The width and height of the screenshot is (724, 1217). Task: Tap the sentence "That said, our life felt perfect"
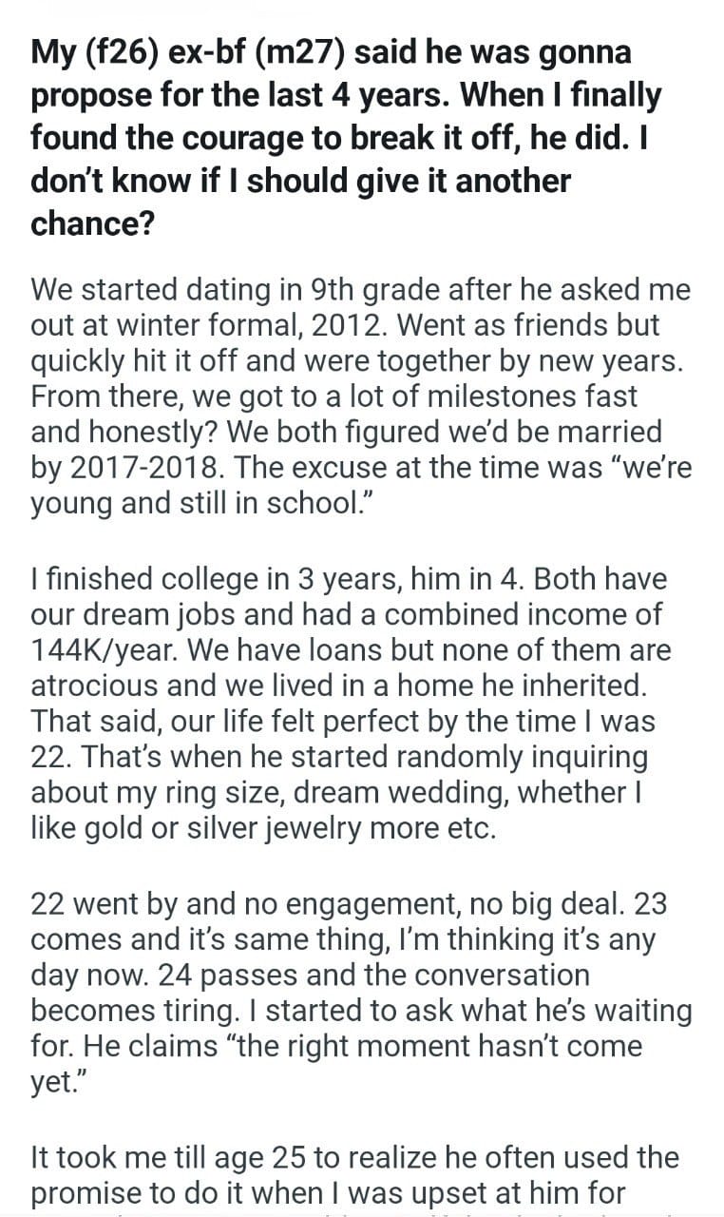click(x=276, y=720)
